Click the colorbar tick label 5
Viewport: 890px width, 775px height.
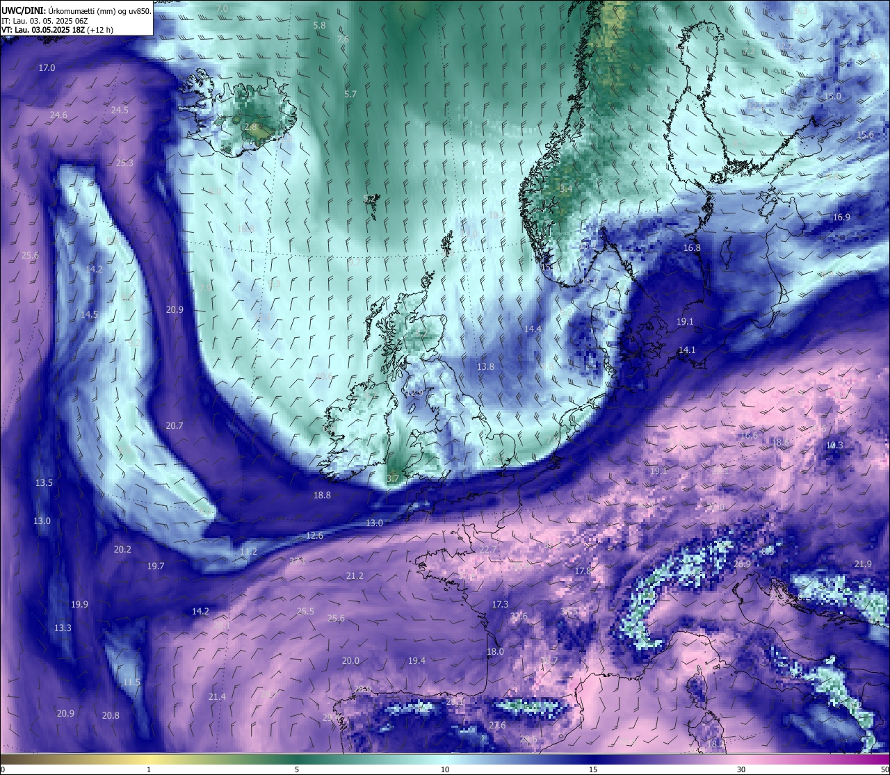click(x=297, y=769)
